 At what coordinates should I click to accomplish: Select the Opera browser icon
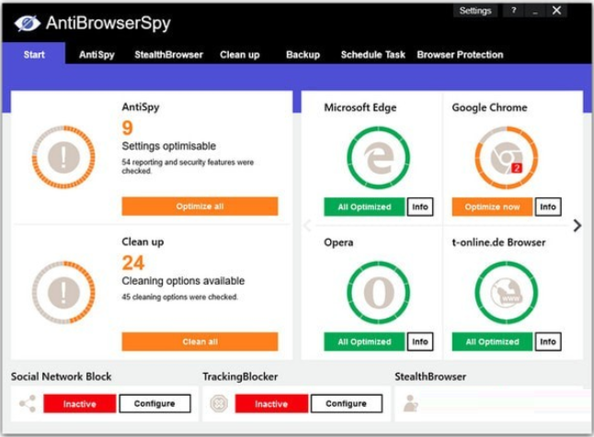[378, 292]
